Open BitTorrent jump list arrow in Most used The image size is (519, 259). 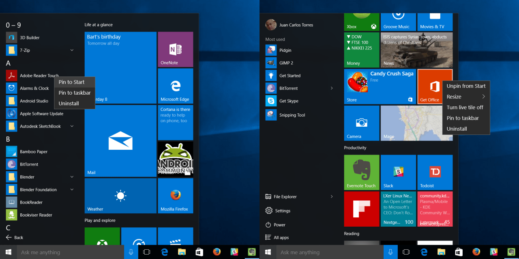pos(332,88)
